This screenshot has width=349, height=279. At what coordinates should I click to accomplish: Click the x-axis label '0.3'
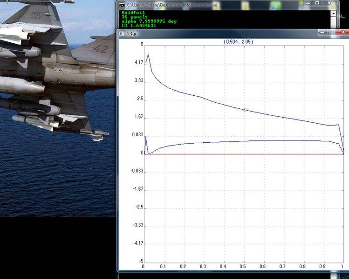pos(203,266)
